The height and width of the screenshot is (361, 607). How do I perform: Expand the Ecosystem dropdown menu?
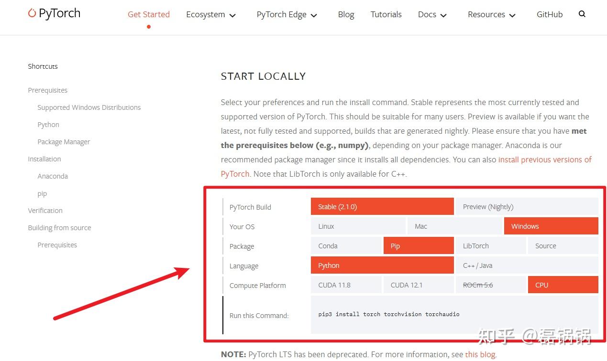click(x=211, y=14)
